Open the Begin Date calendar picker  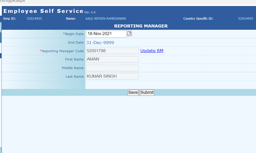pyautogui.click(x=129, y=33)
